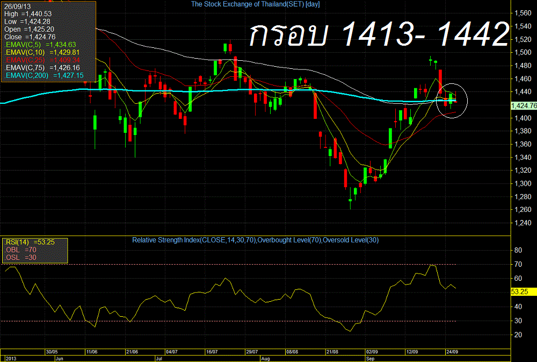Viewport: 537px width, 362px height.
Task: Click the 12/09 date marker on the time axis
Action: pos(412,352)
